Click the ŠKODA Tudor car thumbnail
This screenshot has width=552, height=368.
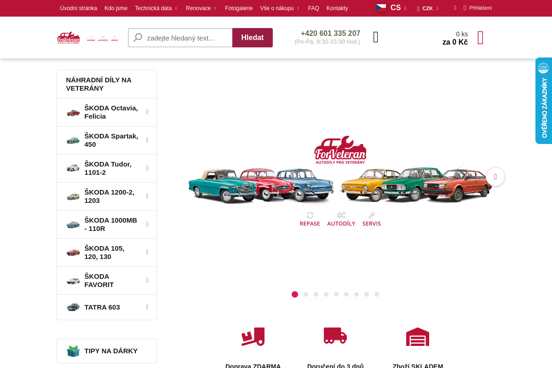[x=73, y=168]
